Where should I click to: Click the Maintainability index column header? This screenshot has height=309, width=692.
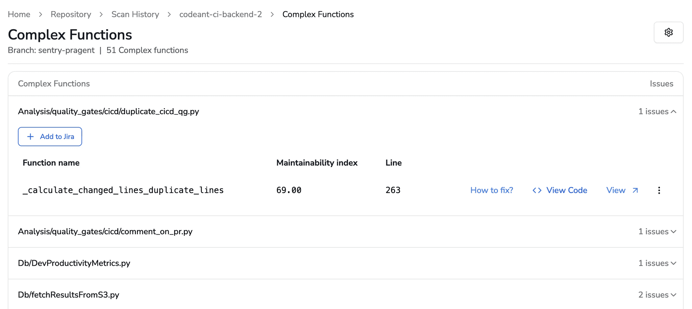pos(317,163)
